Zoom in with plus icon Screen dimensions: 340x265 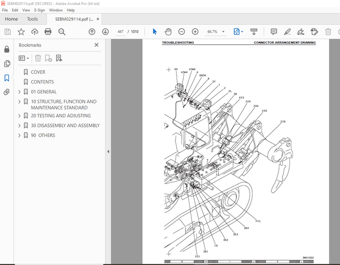pyautogui.click(x=195, y=32)
